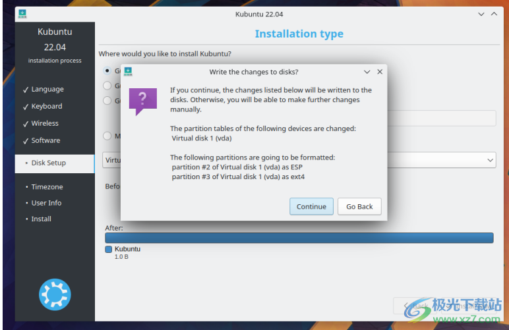The width and height of the screenshot is (509, 330).
Task: Click the checkmark beside Language
Action: [x=26, y=90]
